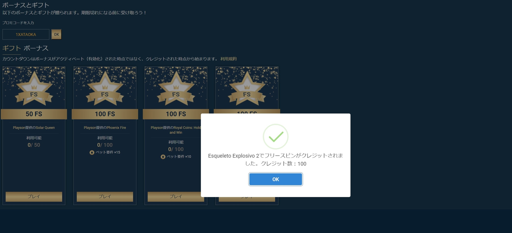Screen dimensions: 512x233
Task: Click the Phoenix Fire wager requirement star icon
Action: (92, 152)
